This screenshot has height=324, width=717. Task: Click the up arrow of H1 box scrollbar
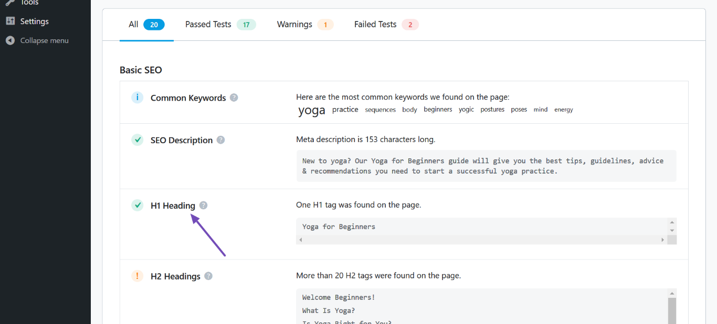(672, 222)
